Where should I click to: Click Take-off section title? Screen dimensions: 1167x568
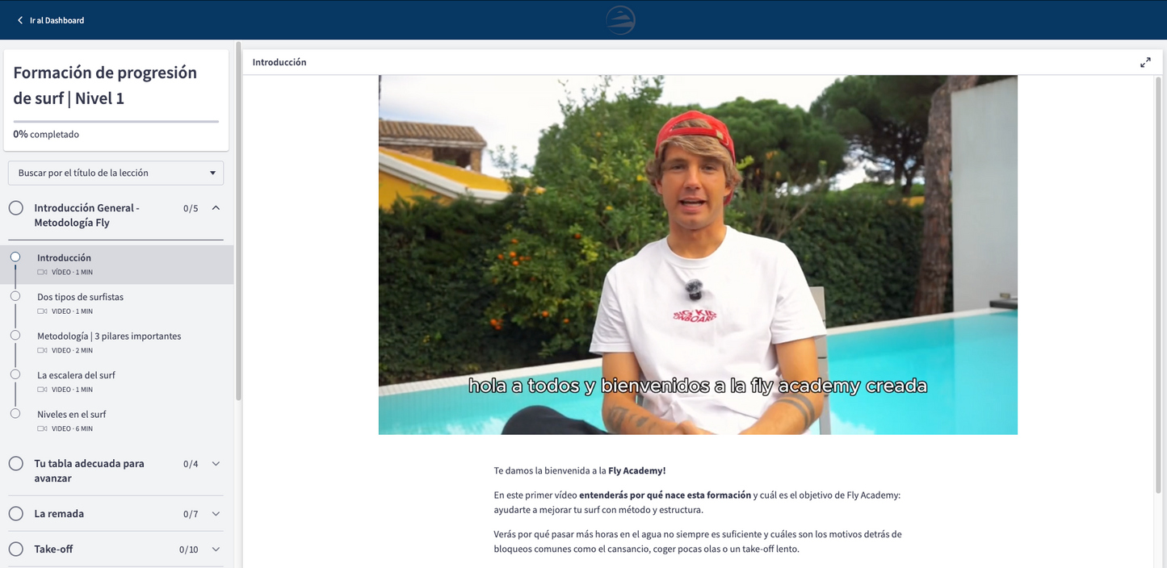pyautogui.click(x=53, y=549)
